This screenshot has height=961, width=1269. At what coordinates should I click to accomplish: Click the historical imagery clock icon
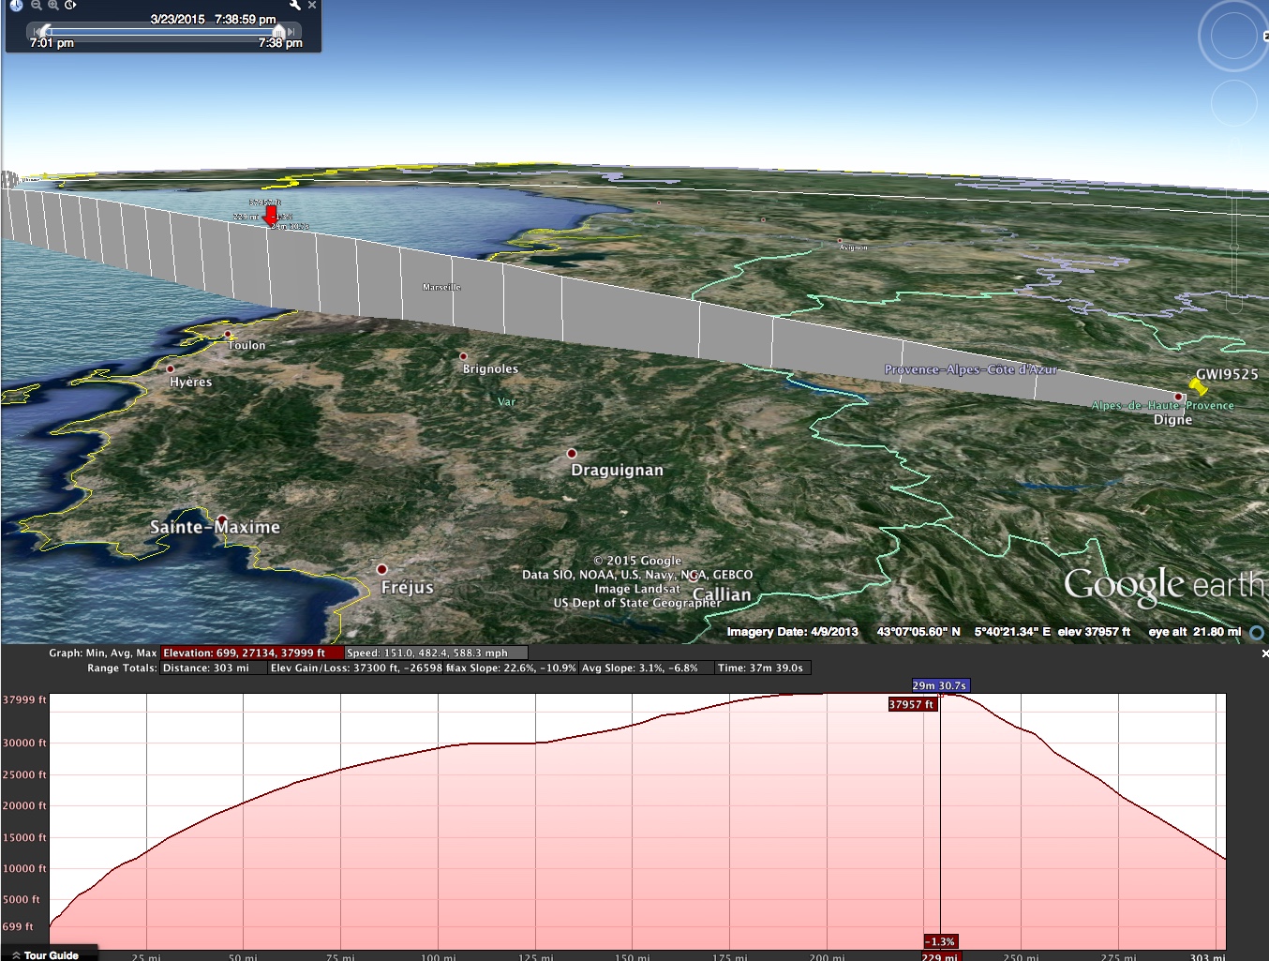[x=16, y=6]
